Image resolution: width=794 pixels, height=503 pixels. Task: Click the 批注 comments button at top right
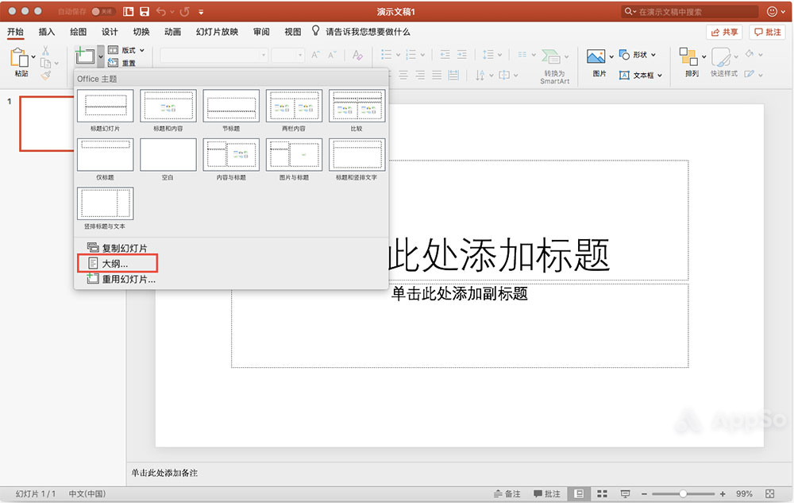click(x=768, y=32)
